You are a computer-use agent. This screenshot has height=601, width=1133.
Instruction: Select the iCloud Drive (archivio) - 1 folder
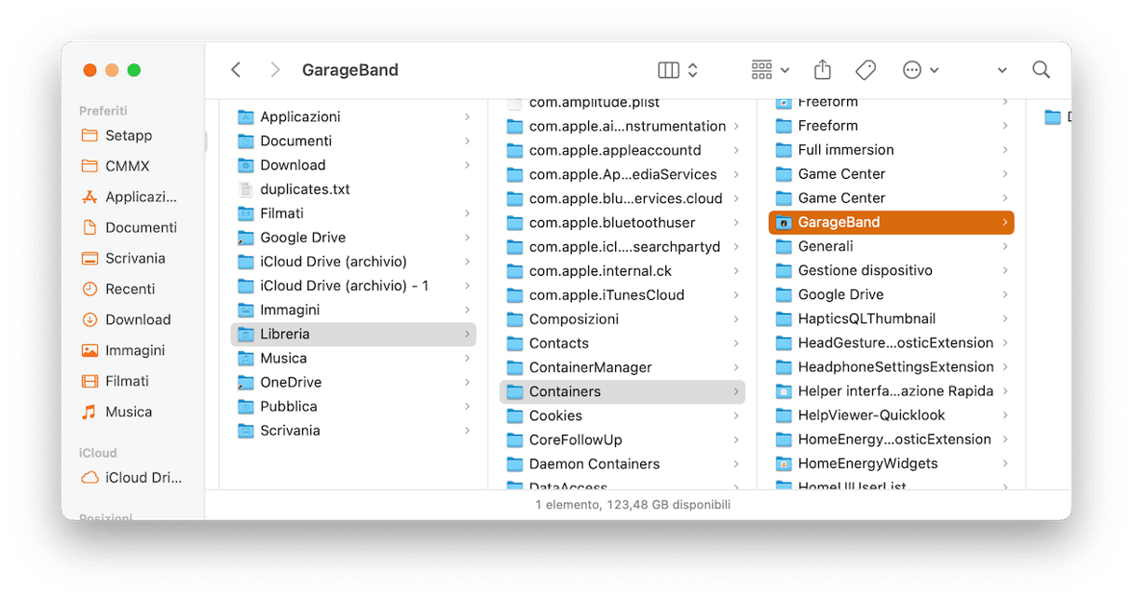click(x=353, y=286)
